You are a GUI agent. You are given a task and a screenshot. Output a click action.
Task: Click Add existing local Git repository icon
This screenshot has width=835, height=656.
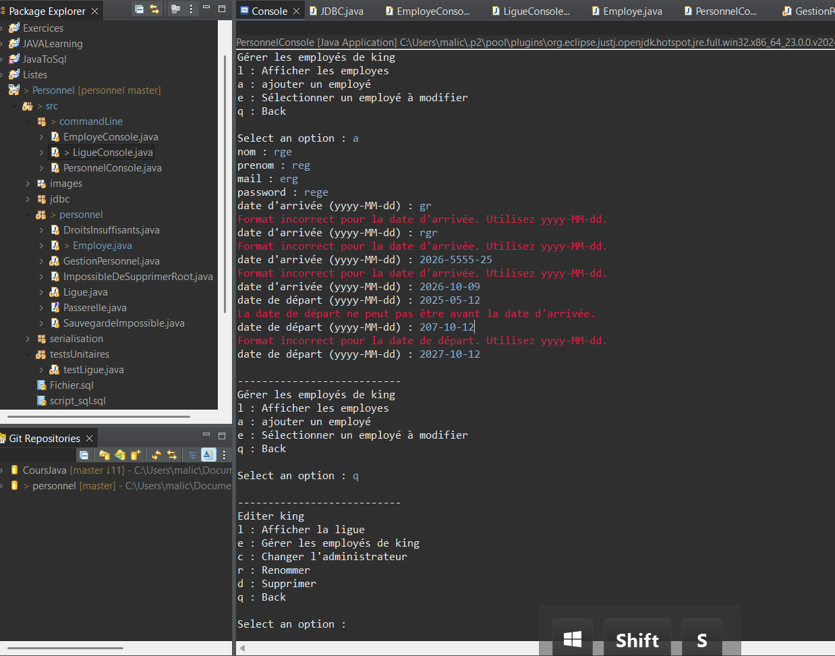tap(105, 455)
